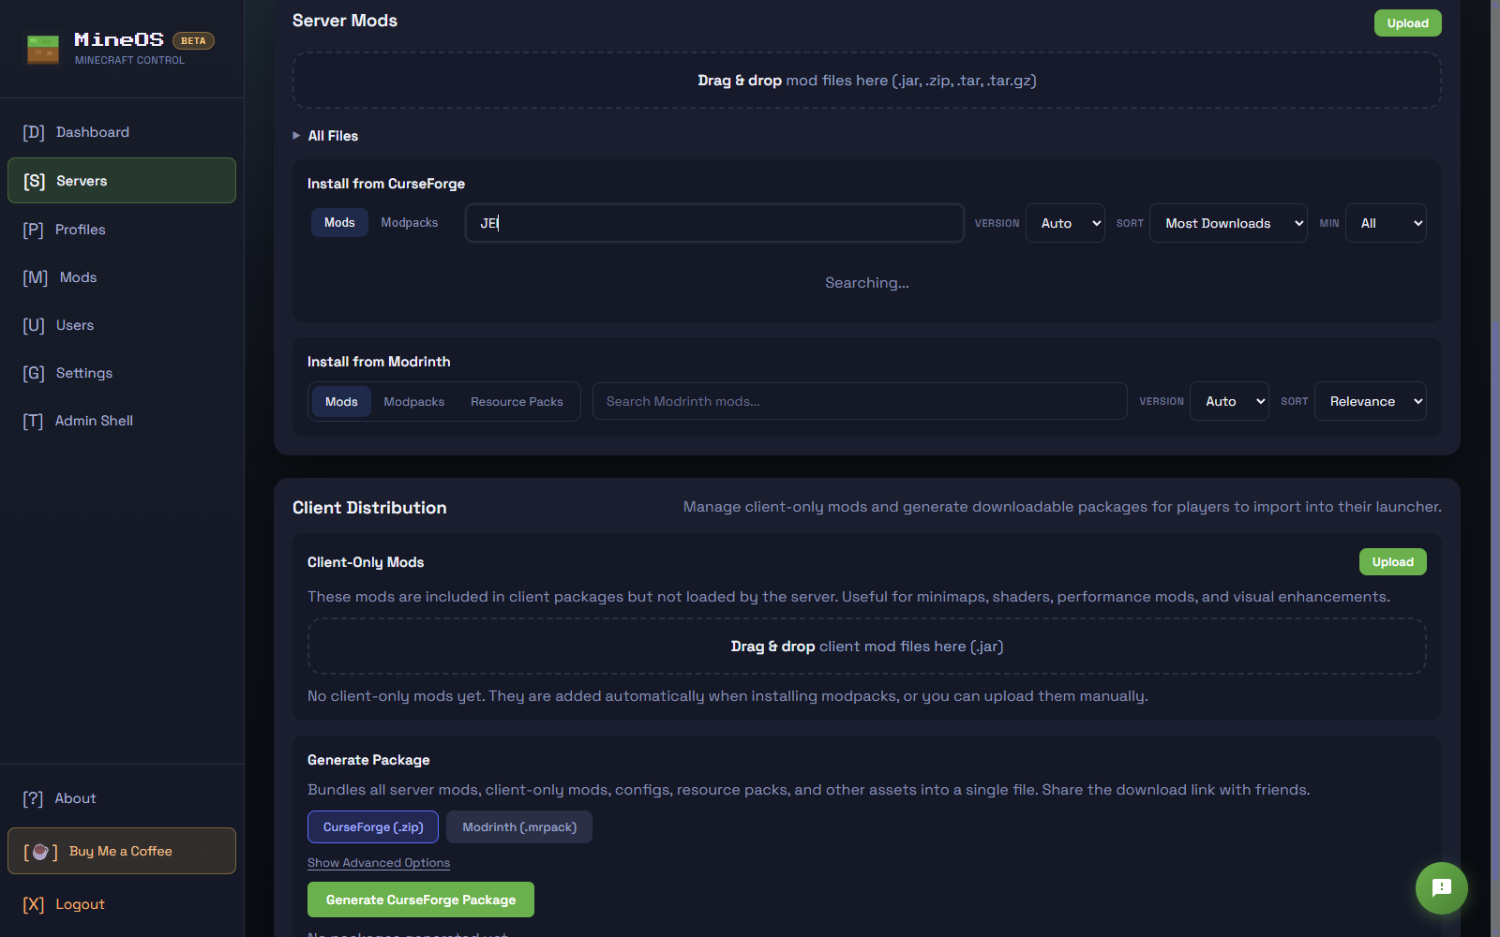Navigate to the Mods section
The height and width of the screenshot is (937, 1500).
point(78,276)
